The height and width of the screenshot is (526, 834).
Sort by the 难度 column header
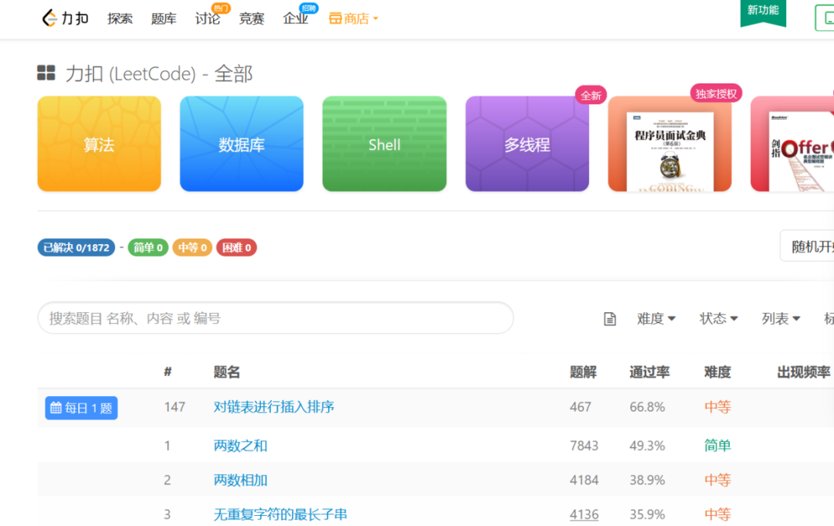tap(717, 372)
